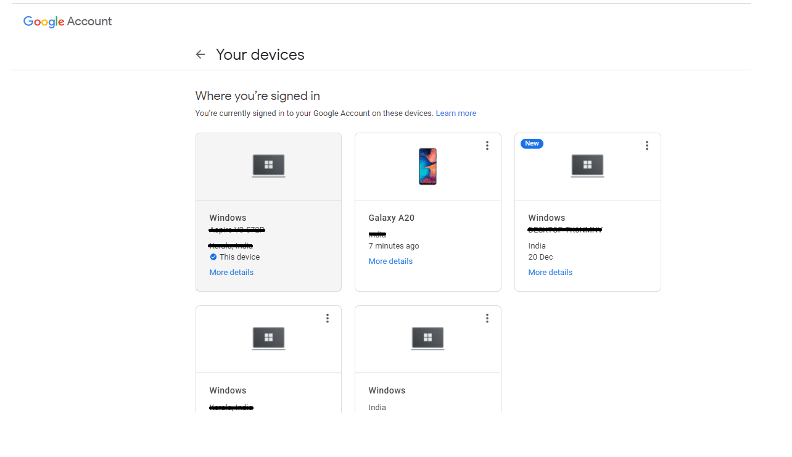The width and height of the screenshot is (792, 457).
Task: Click the "Your devices" page title
Action: tap(260, 54)
